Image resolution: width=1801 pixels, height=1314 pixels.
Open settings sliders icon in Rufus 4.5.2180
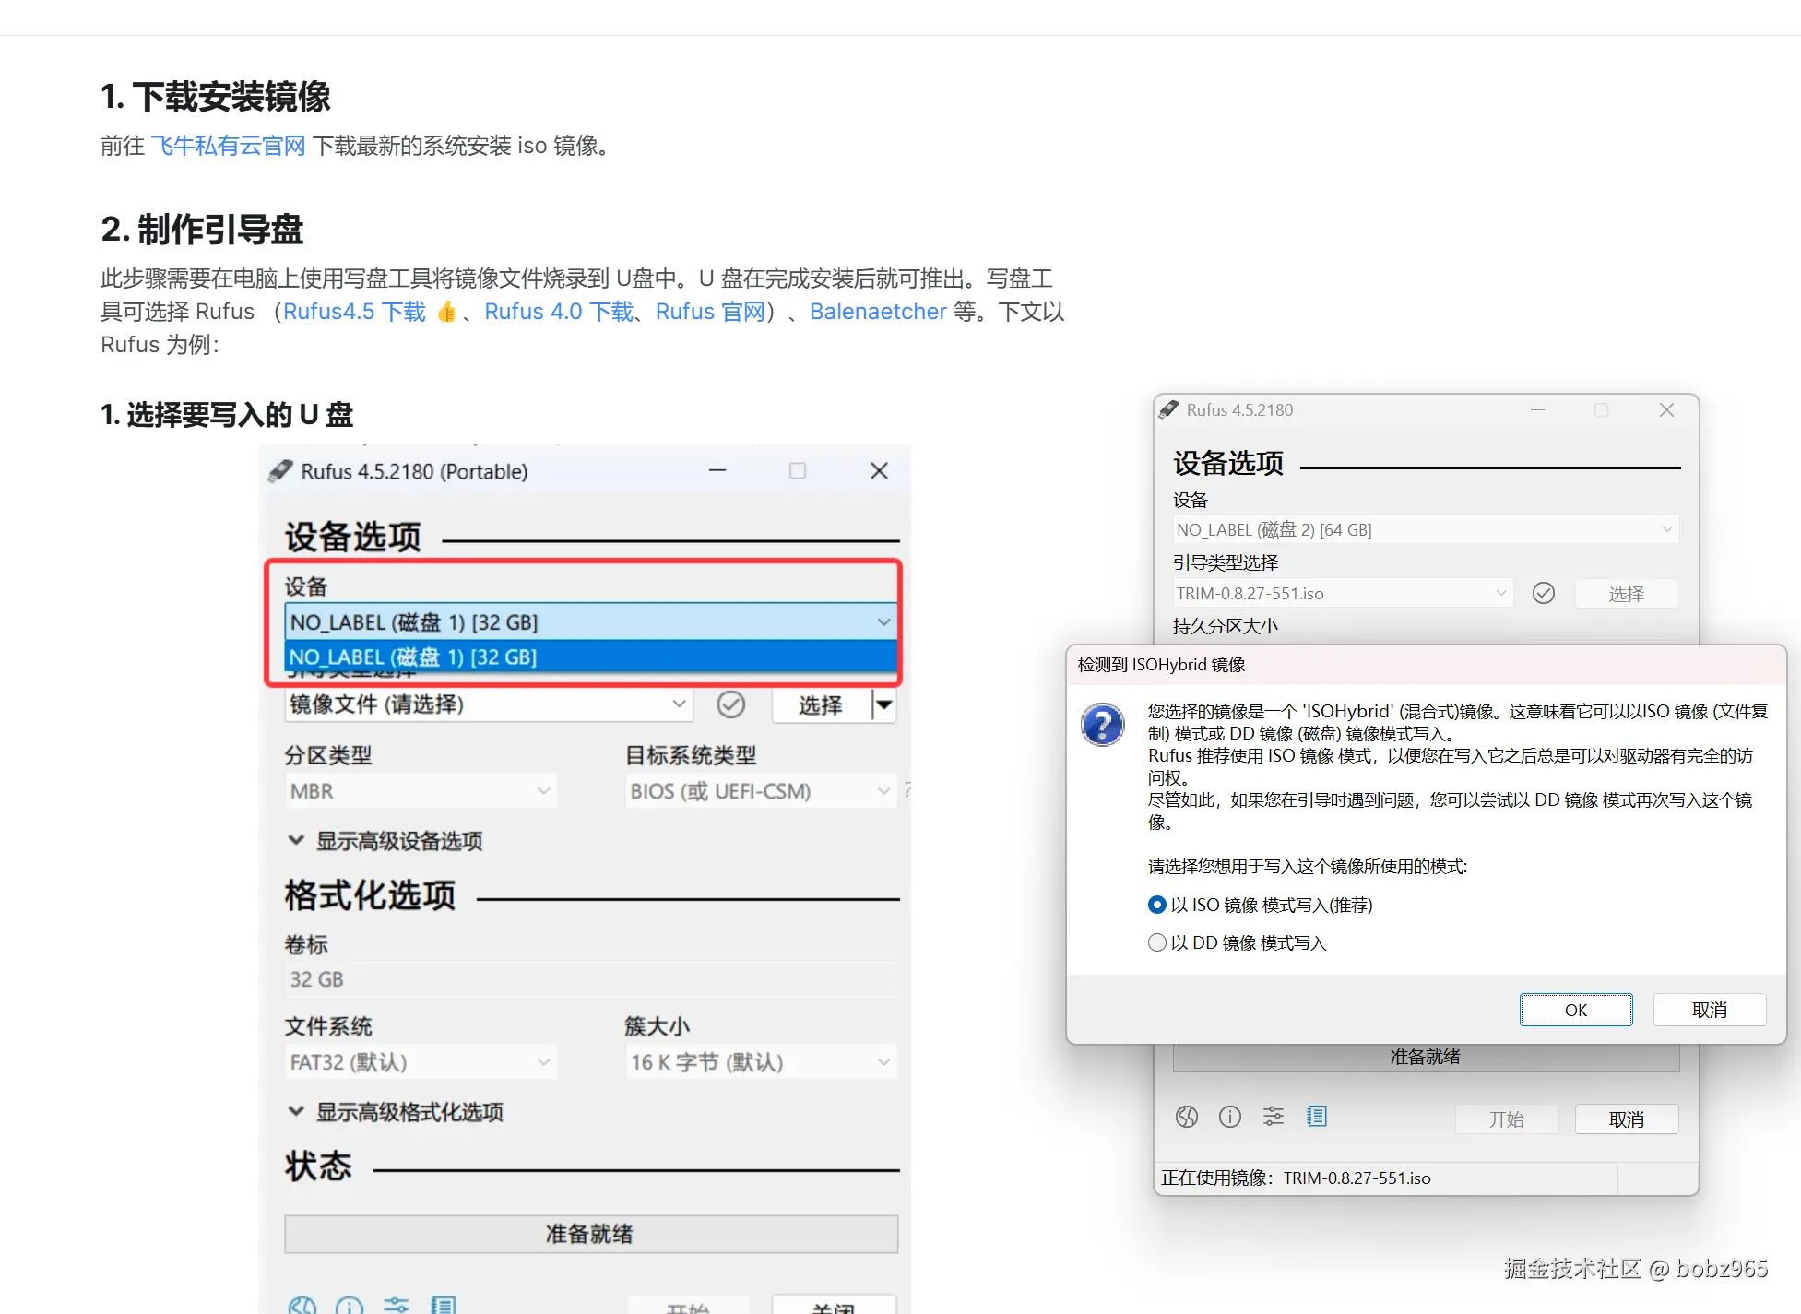coord(1274,1118)
